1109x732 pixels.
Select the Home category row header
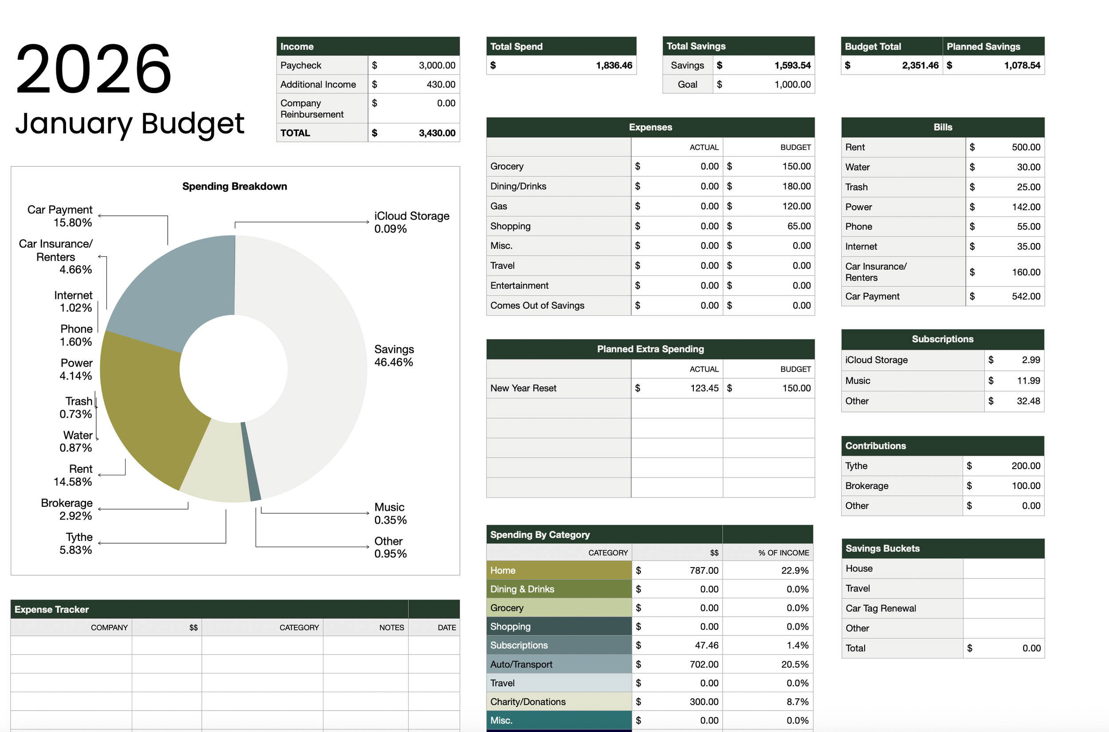tap(558, 570)
